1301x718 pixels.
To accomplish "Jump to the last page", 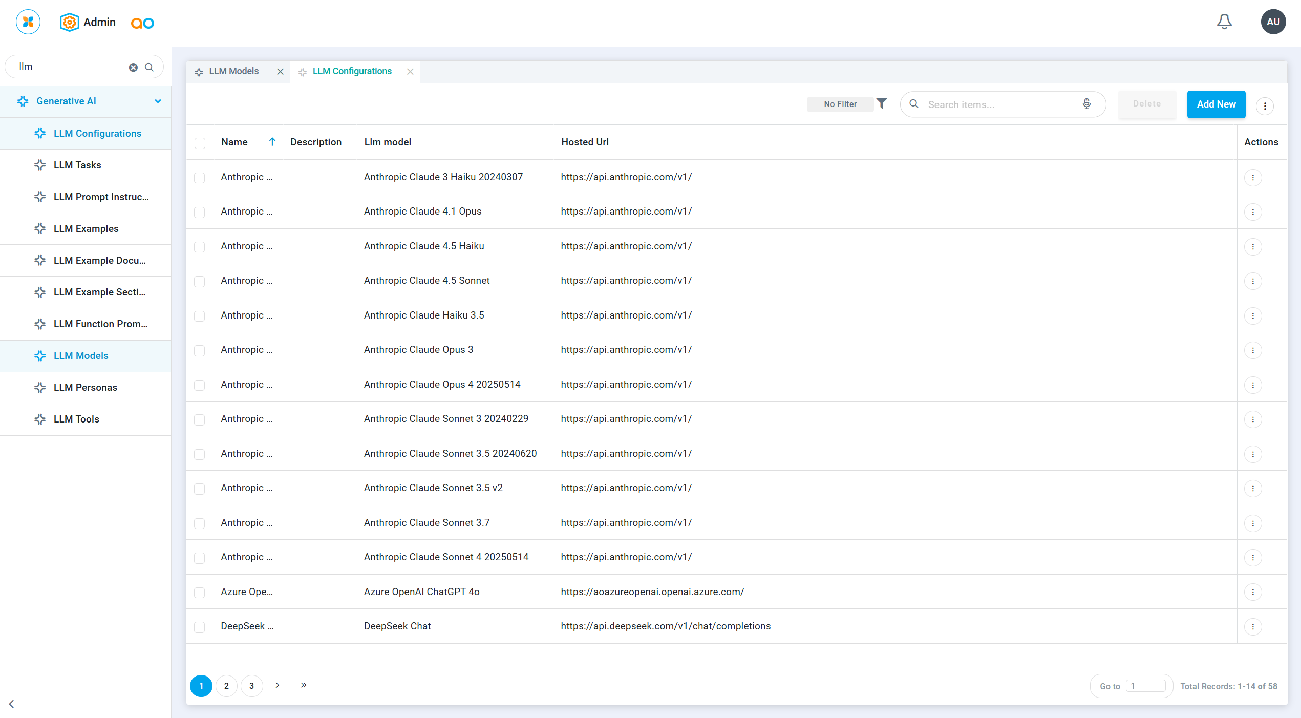I will pyautogui.click(x=304, y=685).
